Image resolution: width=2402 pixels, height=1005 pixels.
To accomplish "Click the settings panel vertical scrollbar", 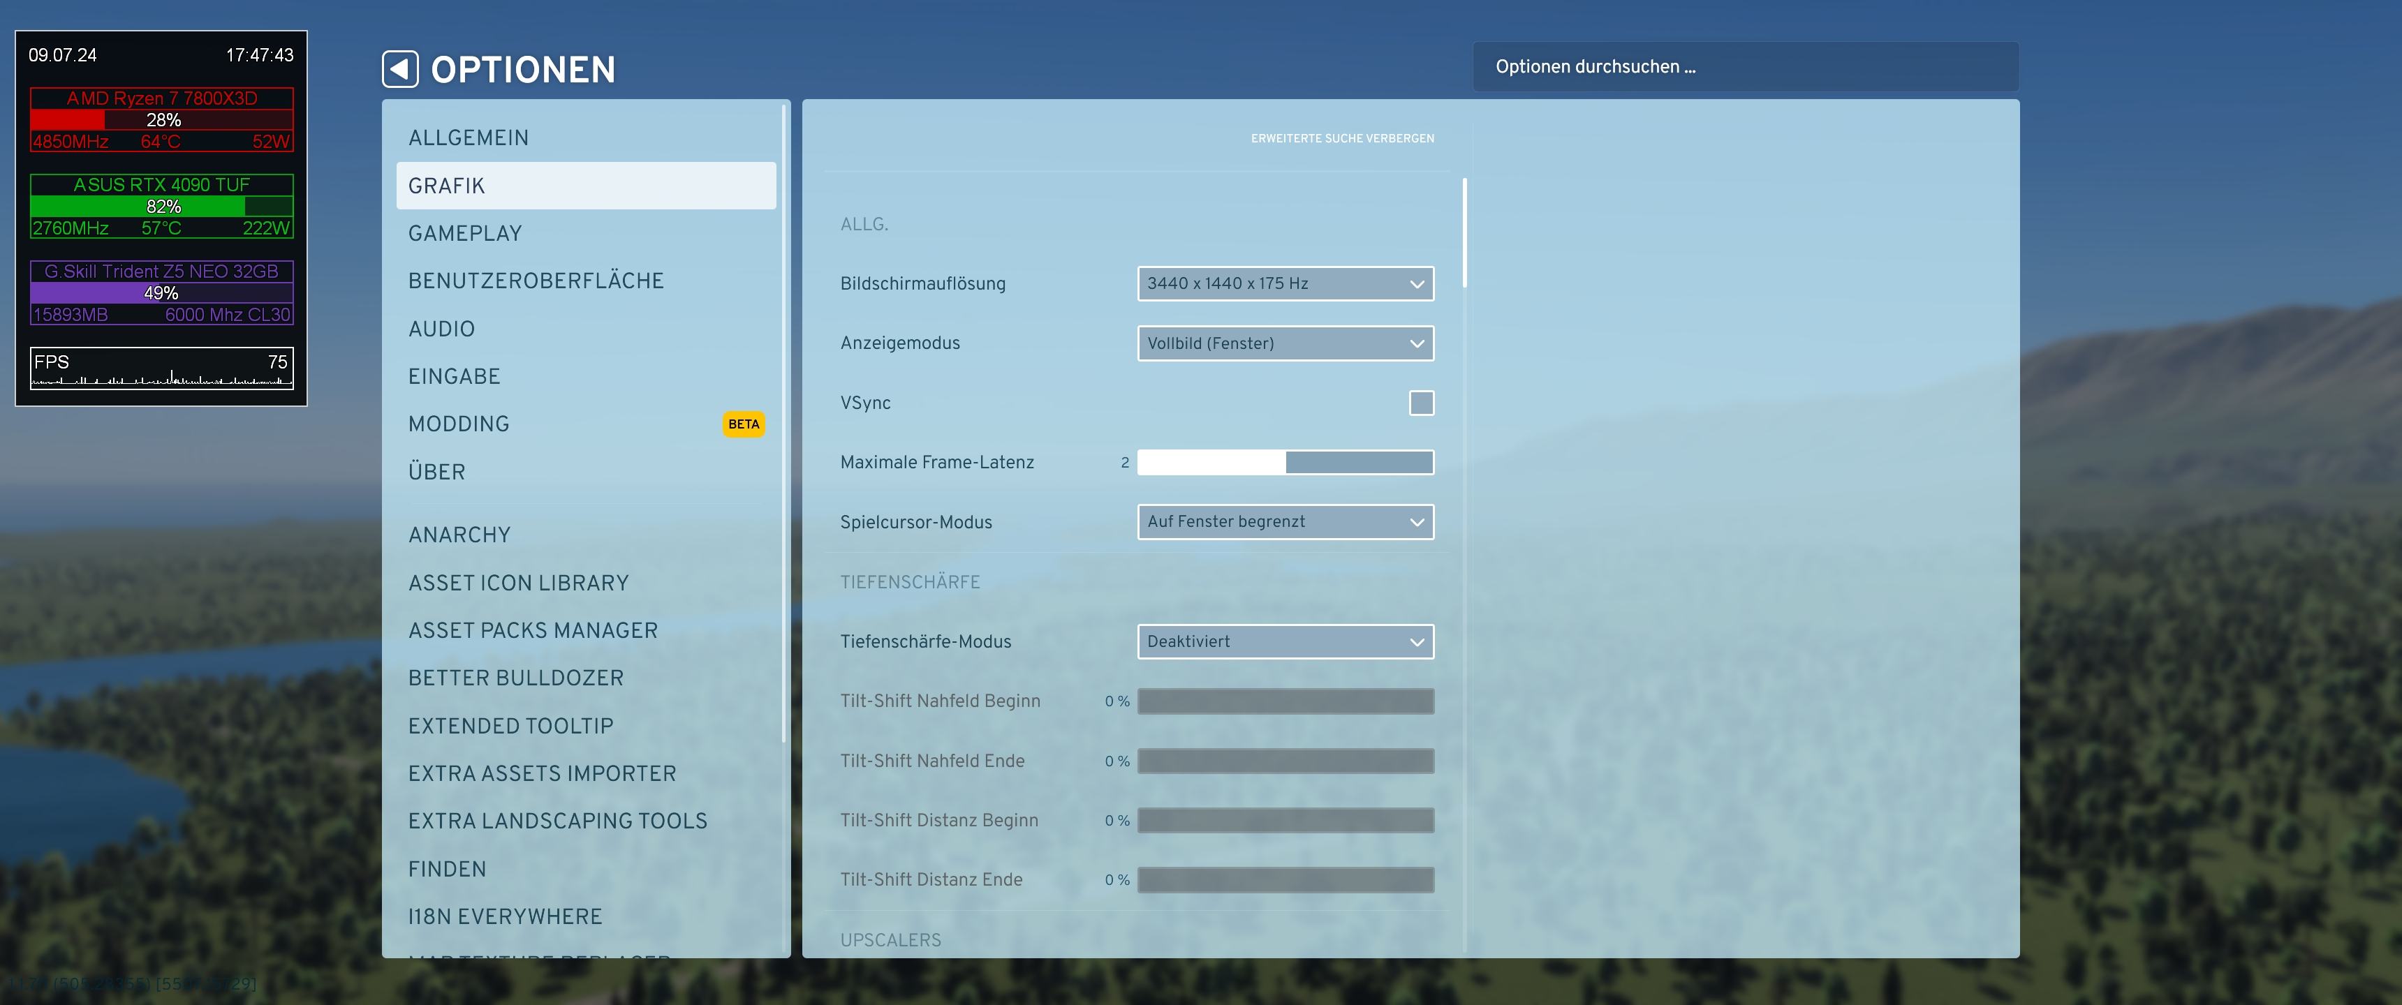I will pyautogui.click(x=1464, y=233).
